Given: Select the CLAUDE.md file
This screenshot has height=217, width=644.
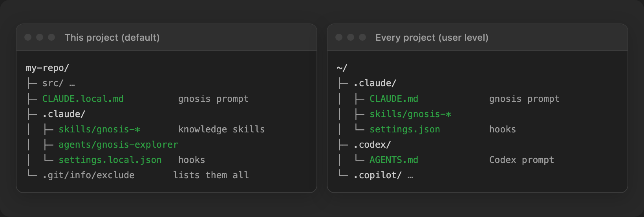Looking at the screenshot, I should [x=394, y=99].
